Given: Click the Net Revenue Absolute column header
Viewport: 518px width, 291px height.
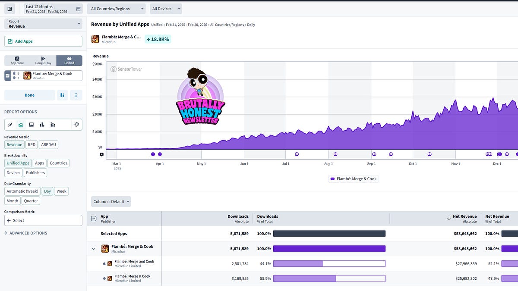Looking at the screenshot, I should pyautogui.click(x=464, y=219).
